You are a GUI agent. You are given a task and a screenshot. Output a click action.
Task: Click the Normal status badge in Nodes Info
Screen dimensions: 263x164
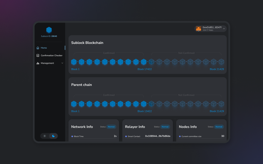point(219,127)
